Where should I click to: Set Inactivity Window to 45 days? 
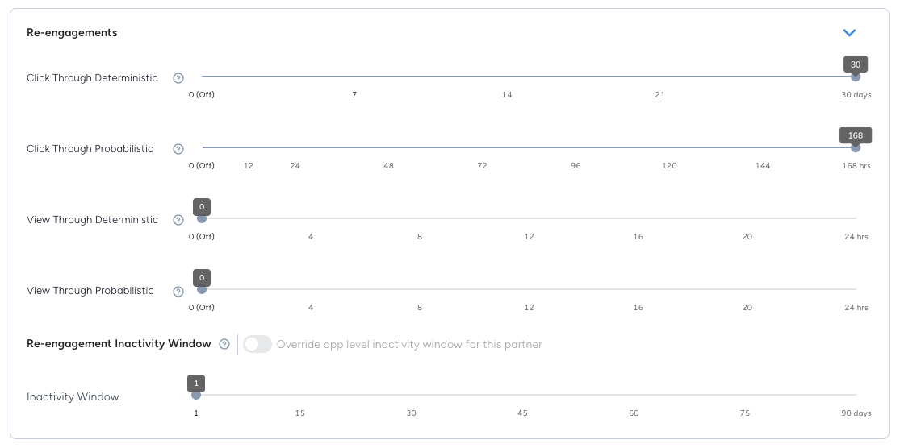(x=522, y=395)
